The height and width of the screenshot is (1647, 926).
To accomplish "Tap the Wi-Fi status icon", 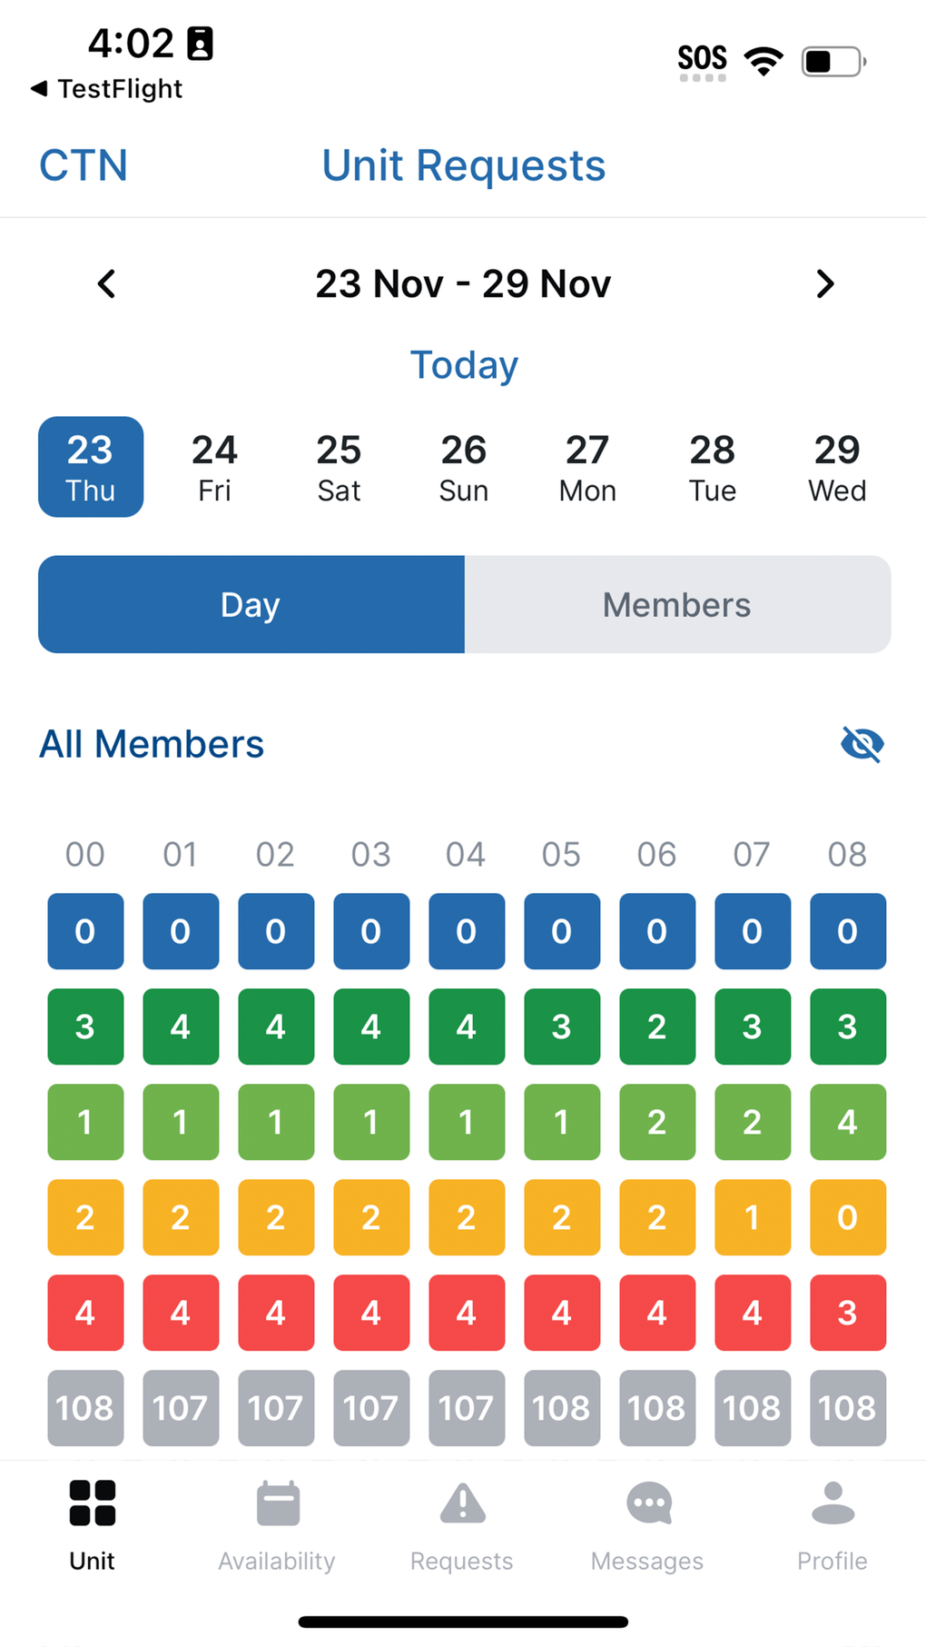I will point(763,61).
